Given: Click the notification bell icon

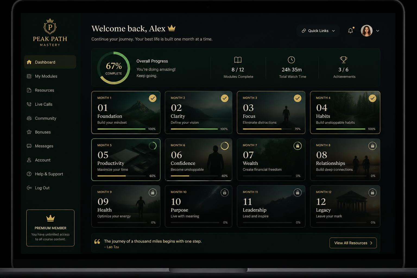Looking at the screenshot, I should coord(350,31).
